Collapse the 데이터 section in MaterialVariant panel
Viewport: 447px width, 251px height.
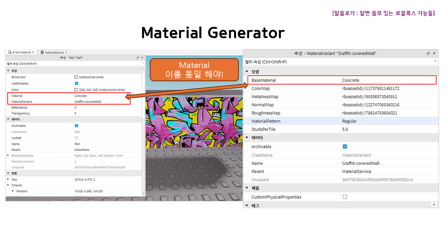247,138
